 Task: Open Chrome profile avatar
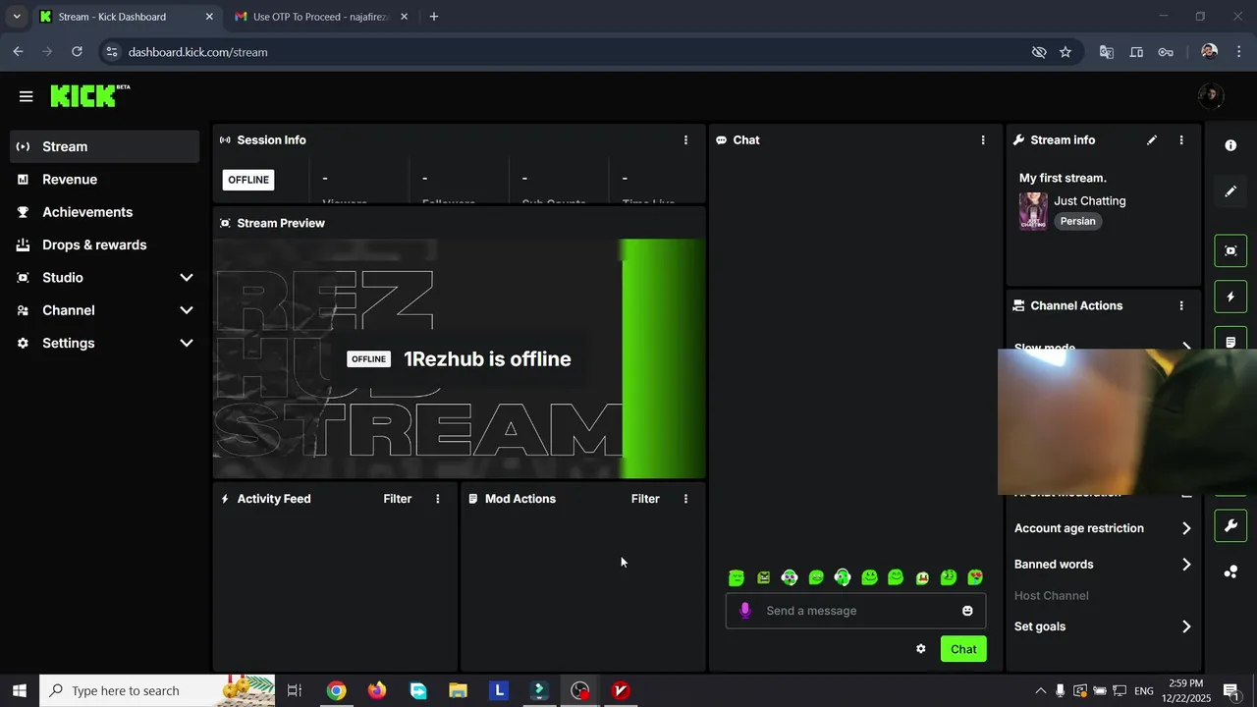1209,52
